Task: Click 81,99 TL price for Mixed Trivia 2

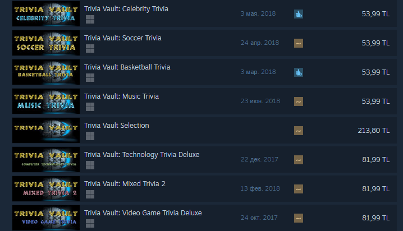Action: [375, 189]
